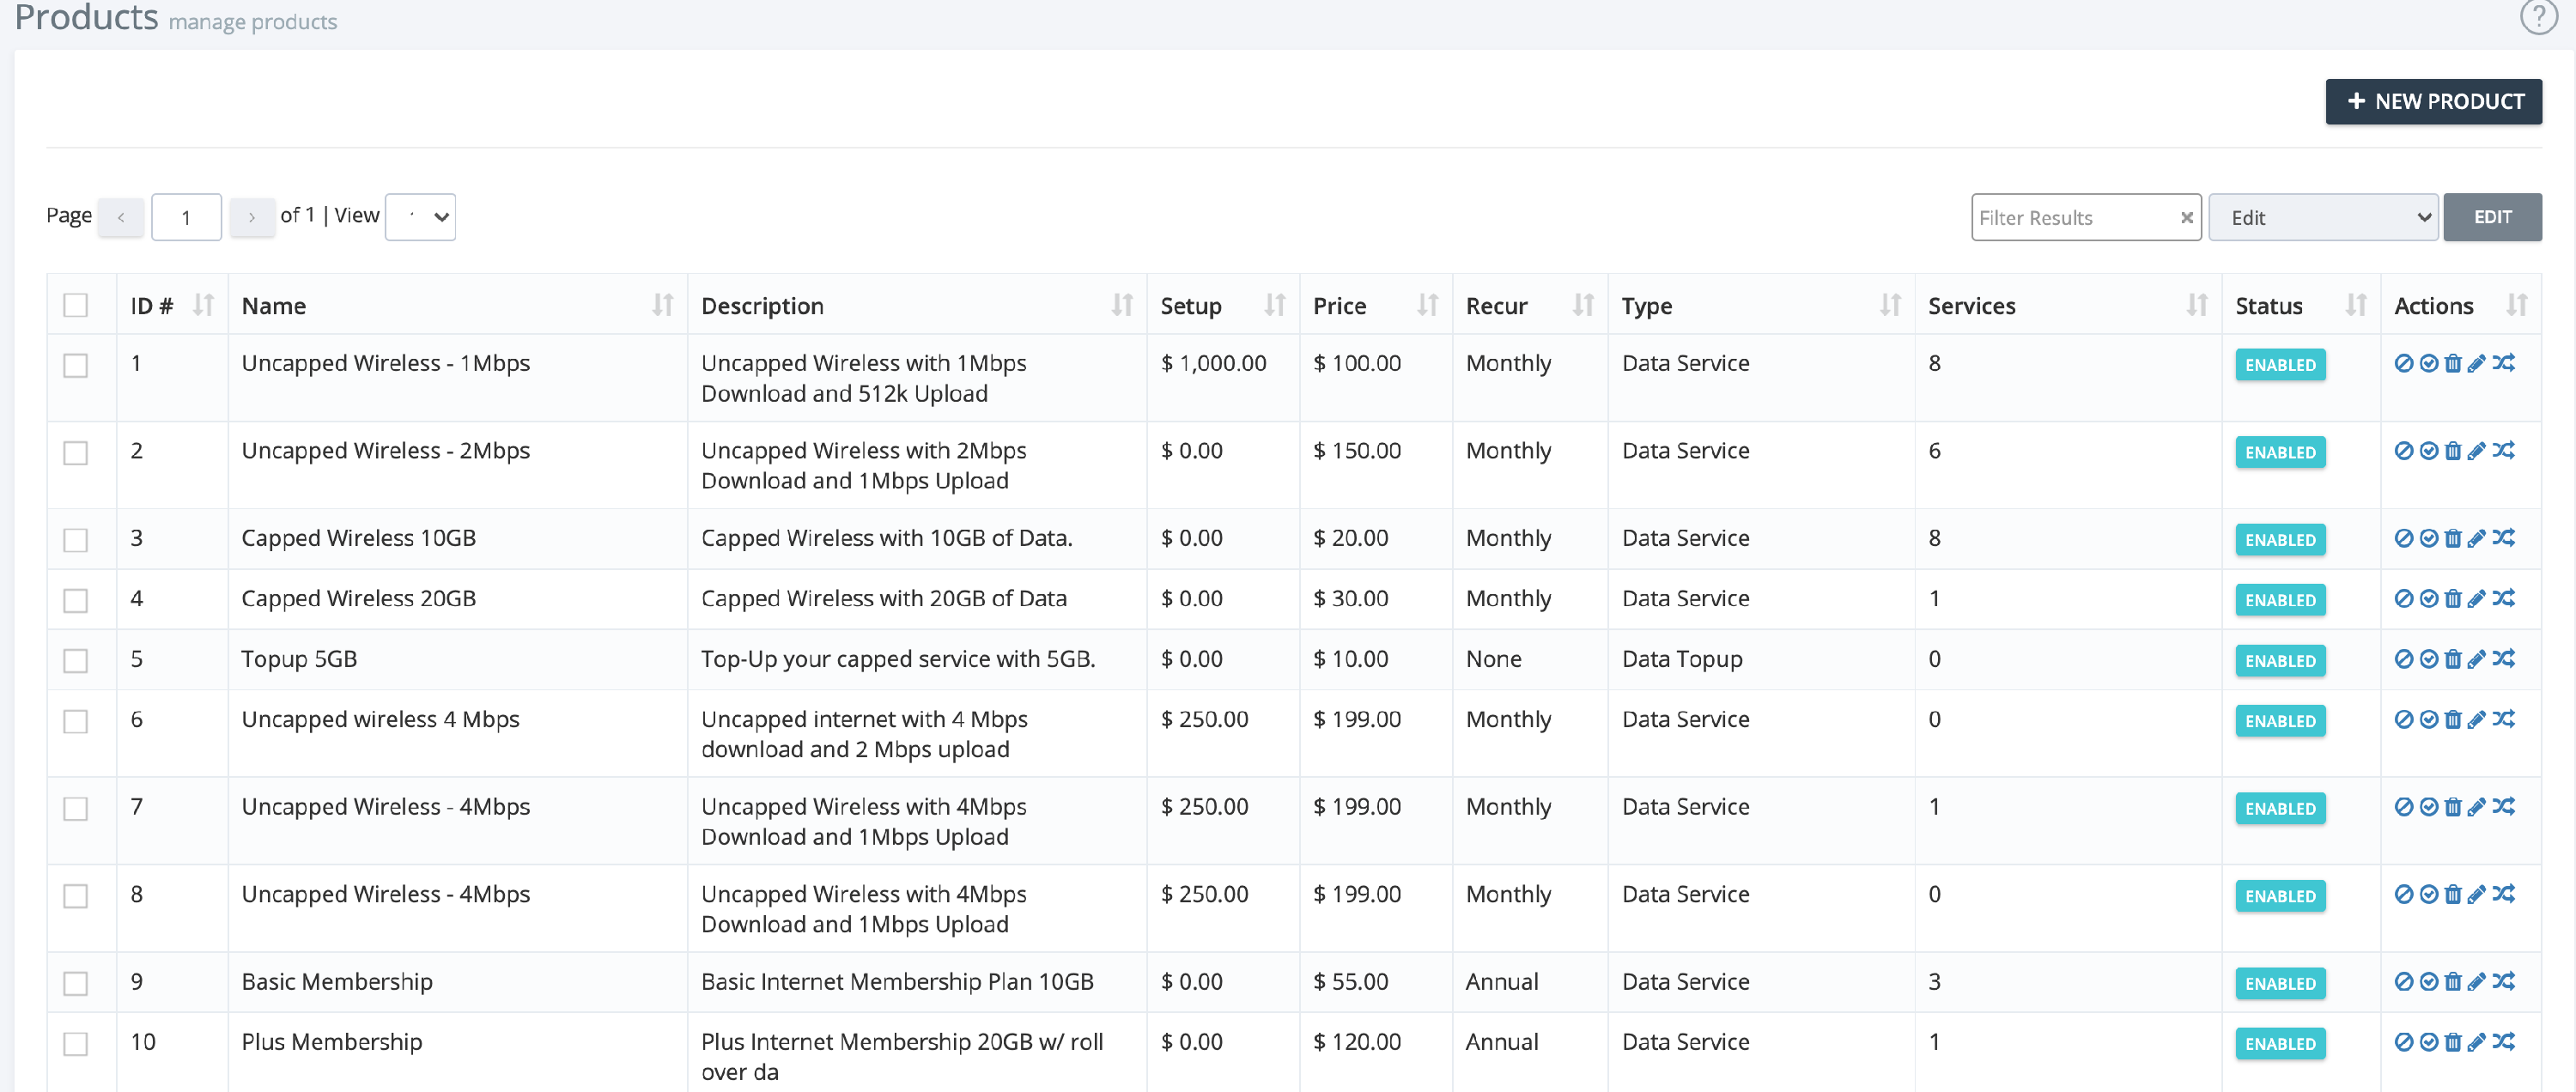Image resolution: width=2576 pixels, height=1092 pixels.
Task: Open the Edit bulk-action dropdown
Action: click(2323, 217)
